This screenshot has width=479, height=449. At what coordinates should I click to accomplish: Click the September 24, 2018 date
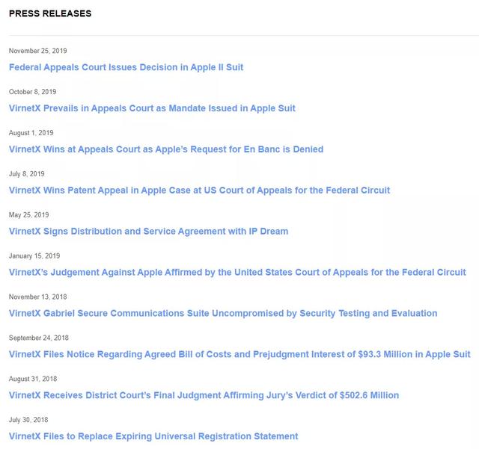(38, 338)
